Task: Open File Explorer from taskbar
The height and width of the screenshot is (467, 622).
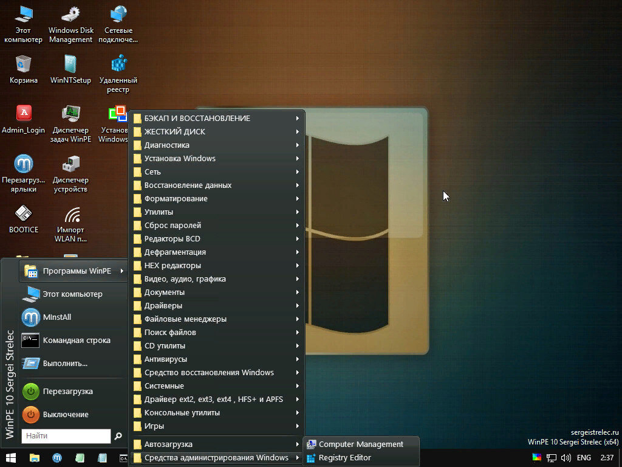Action: pos(35,458)
